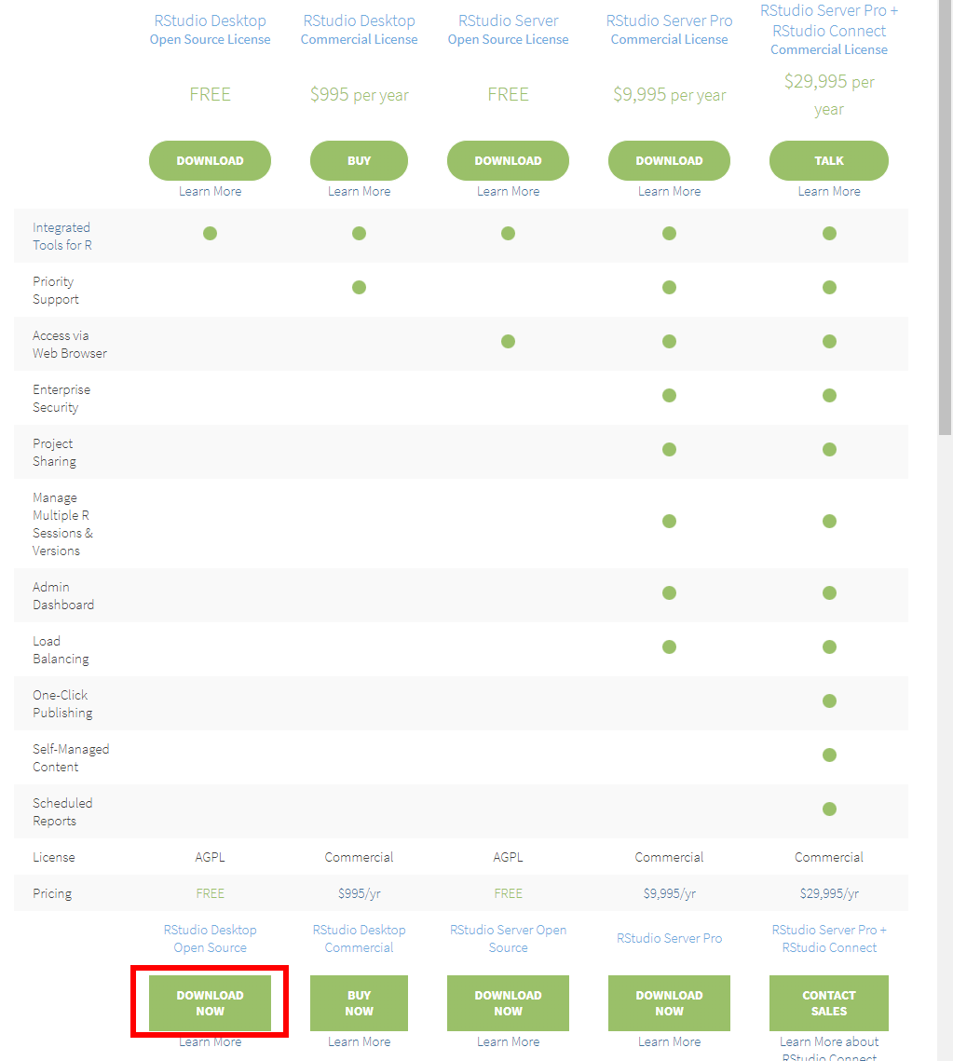
Task: Click bottom RStudio Desktop Open Source link
Action: tap(210, 939)
